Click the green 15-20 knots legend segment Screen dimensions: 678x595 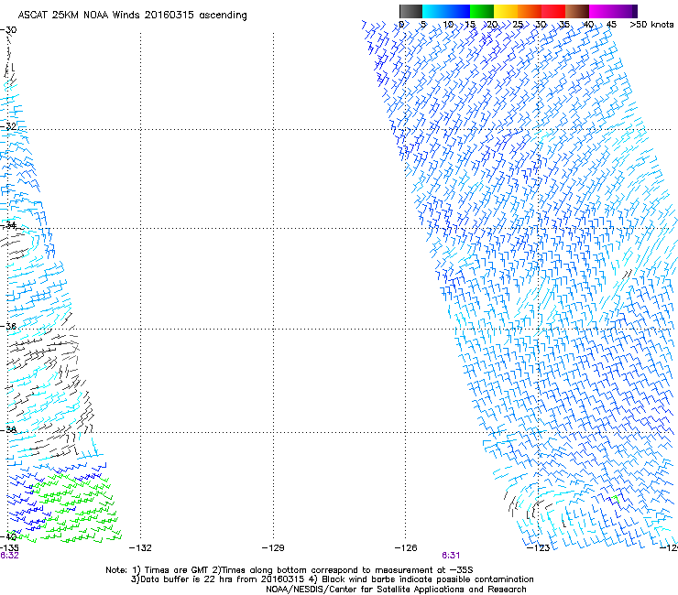(x=482, y=11)
